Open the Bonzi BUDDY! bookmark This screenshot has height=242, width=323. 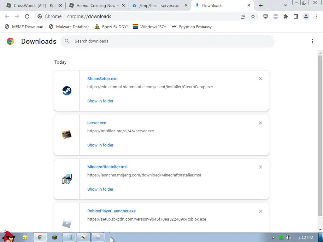coord(111,26)
